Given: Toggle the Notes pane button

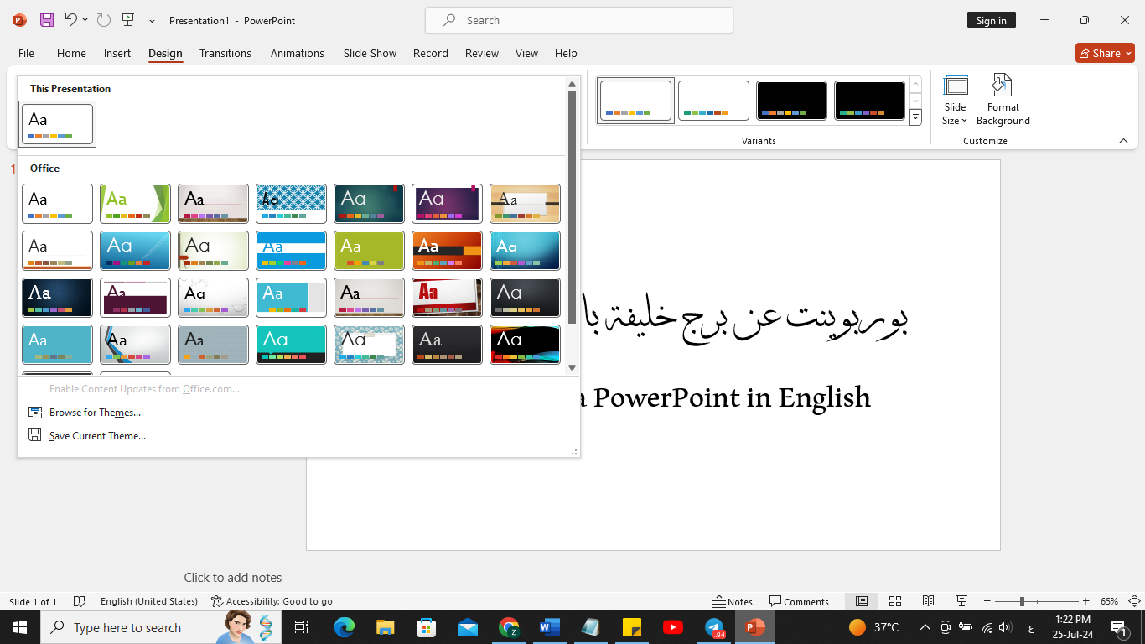Looking at the screenshot, I should point(733,601).
